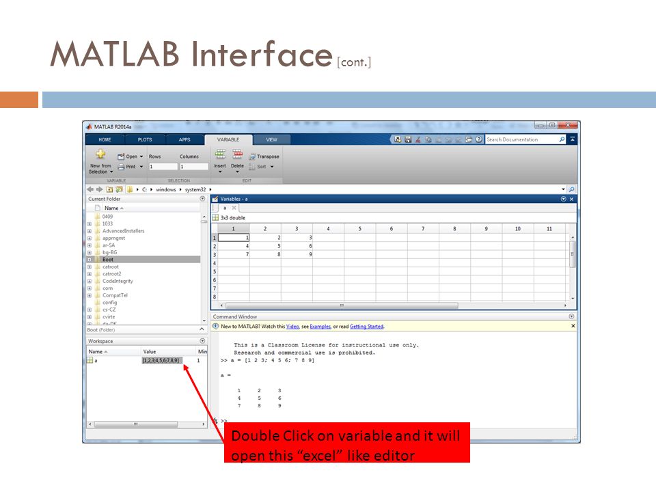Click the New from Selection icon
This screenshot has width=656, height=492.
pyautogui.click(x=100, y=154)
